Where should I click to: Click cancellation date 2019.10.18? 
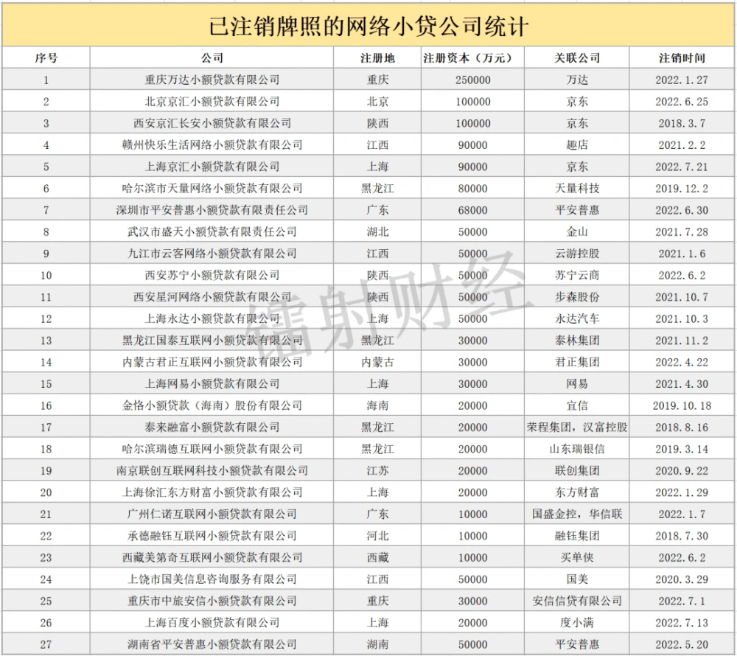[x=682, y=405]
